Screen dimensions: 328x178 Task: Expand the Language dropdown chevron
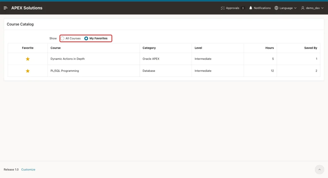pos(295,8)
